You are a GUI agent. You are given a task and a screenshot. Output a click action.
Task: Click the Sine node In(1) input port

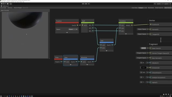coord(65,62)
